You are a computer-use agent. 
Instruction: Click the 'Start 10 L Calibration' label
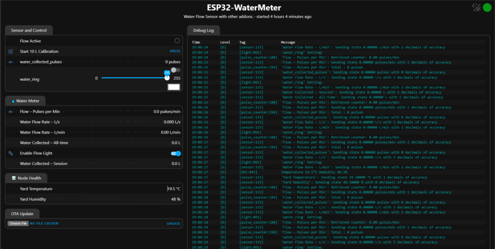[39, 51]
